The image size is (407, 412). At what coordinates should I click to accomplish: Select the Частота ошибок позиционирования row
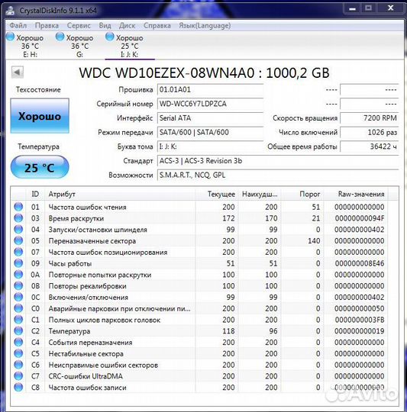click(199, 252)
